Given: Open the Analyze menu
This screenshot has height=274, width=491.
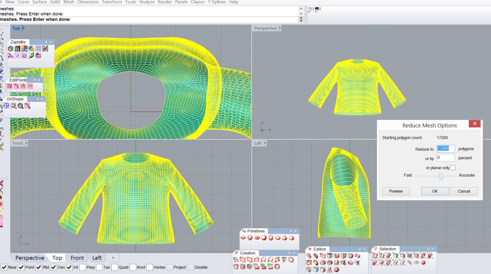Looking at the screenshot, I should coord(147,2).
